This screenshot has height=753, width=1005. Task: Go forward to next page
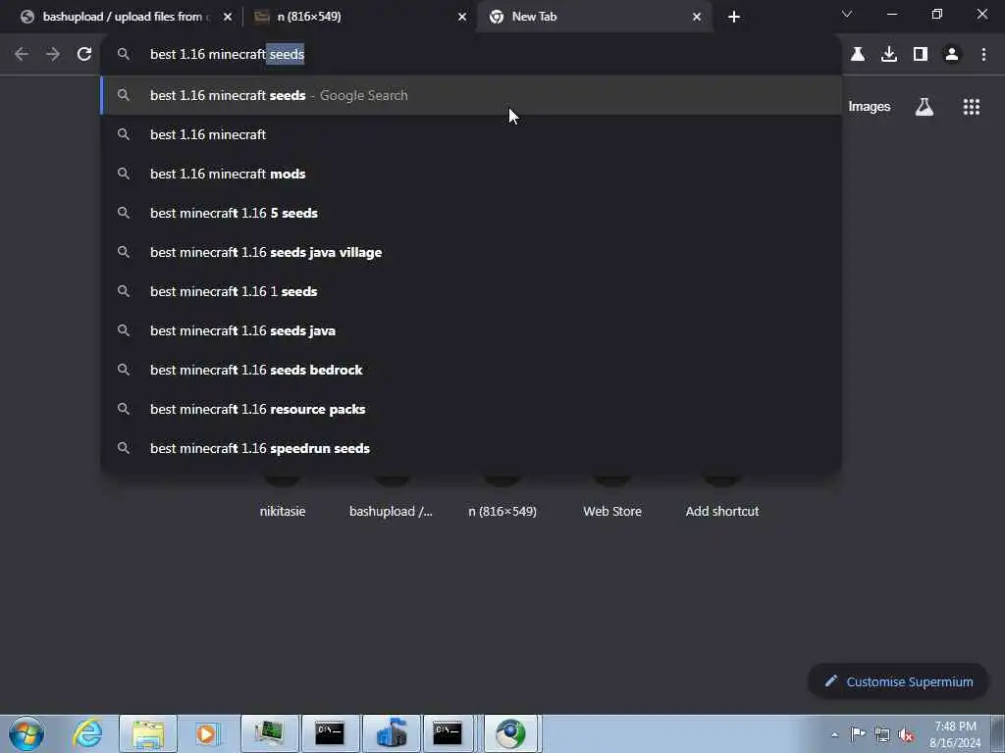coord(53,55)
